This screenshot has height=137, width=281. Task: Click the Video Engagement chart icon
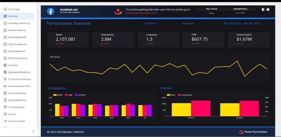pos(5,44)
